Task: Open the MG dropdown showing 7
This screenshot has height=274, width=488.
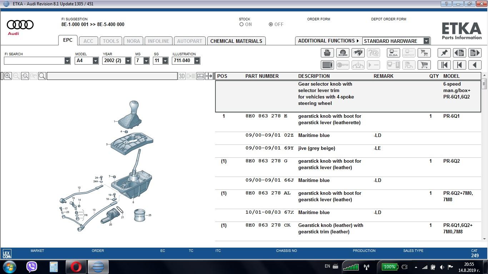Action: point(146,61)
